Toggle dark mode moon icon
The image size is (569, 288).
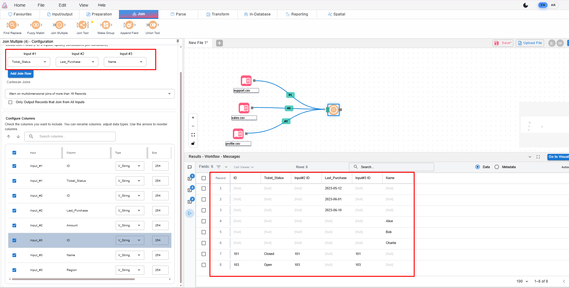525,5
